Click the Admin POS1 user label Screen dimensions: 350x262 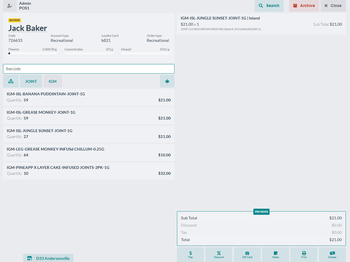(x=25, y=6)
